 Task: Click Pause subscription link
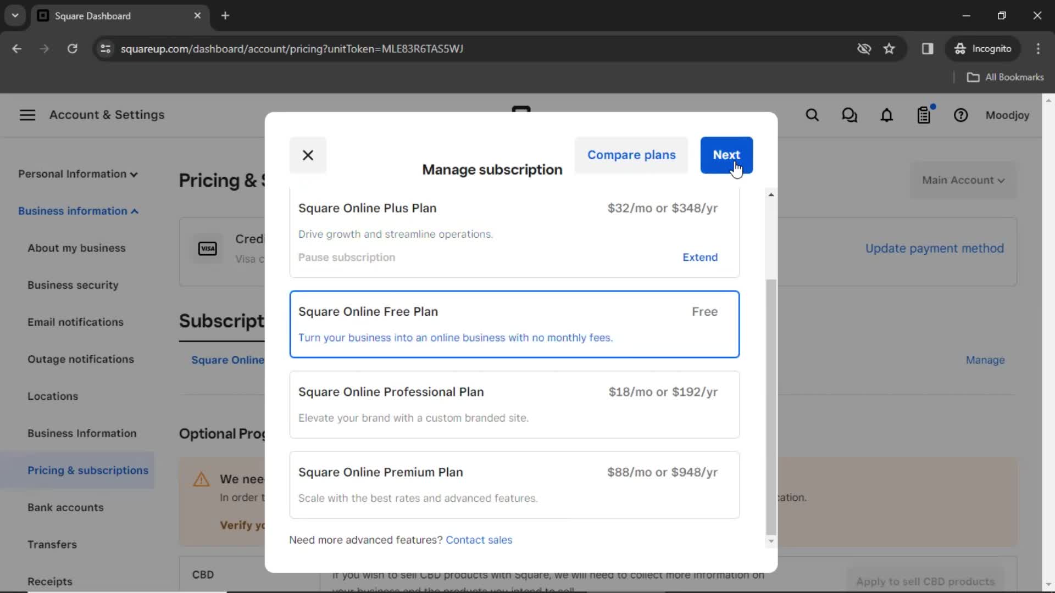tap(347, 258)
